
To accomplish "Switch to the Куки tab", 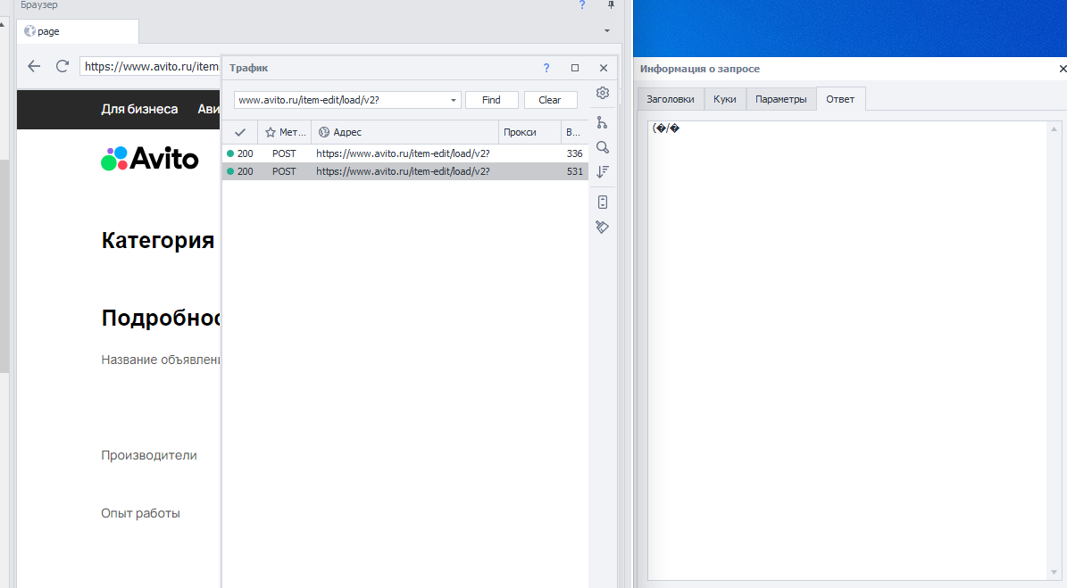I will 725,99.
